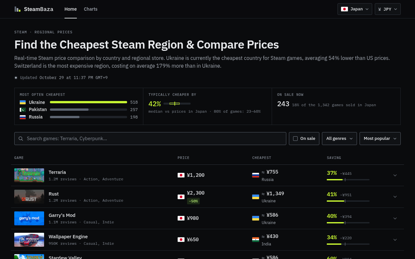Expand the Terraria row details
The image size is (415, 259).
point(395,175)
